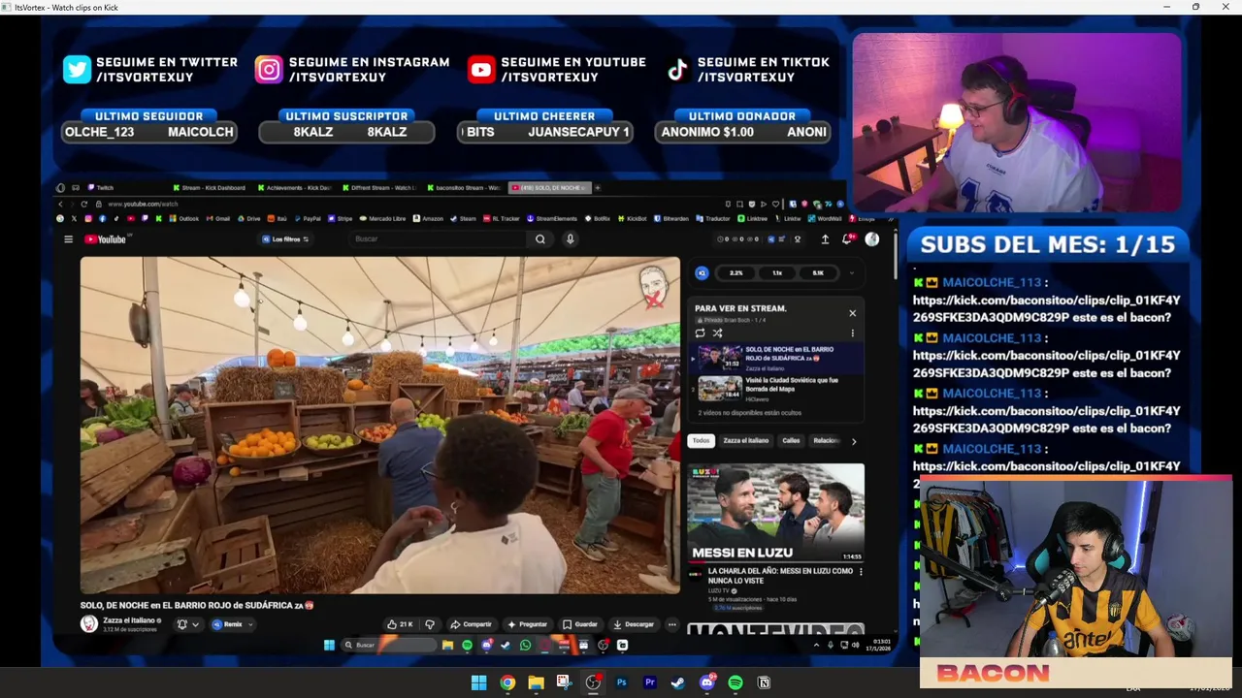
Task: Close the PARA VER EN STREAM playlist panel
Action: click(x=853, y=312)
